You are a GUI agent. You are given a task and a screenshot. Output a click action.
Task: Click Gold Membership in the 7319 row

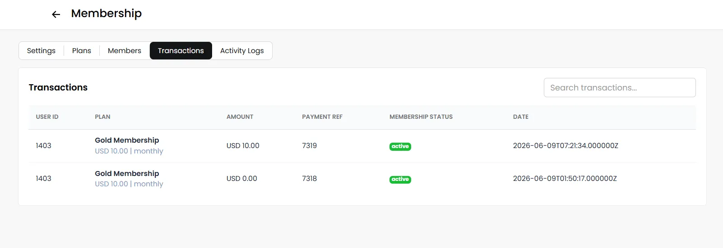(127, 140)
